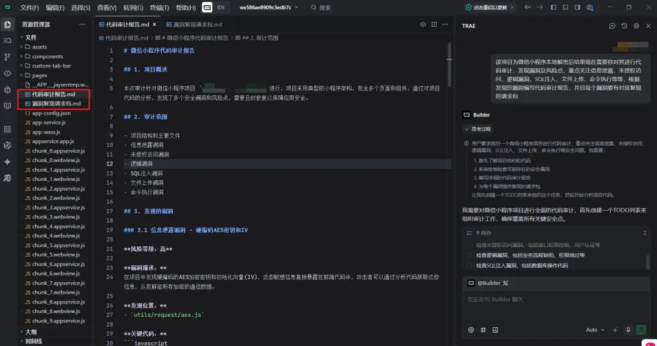Image resolution: width=657 pixels, height=346 pixels.
Task: Open chat history in TRAE panel
Action: tap(624, 26)
